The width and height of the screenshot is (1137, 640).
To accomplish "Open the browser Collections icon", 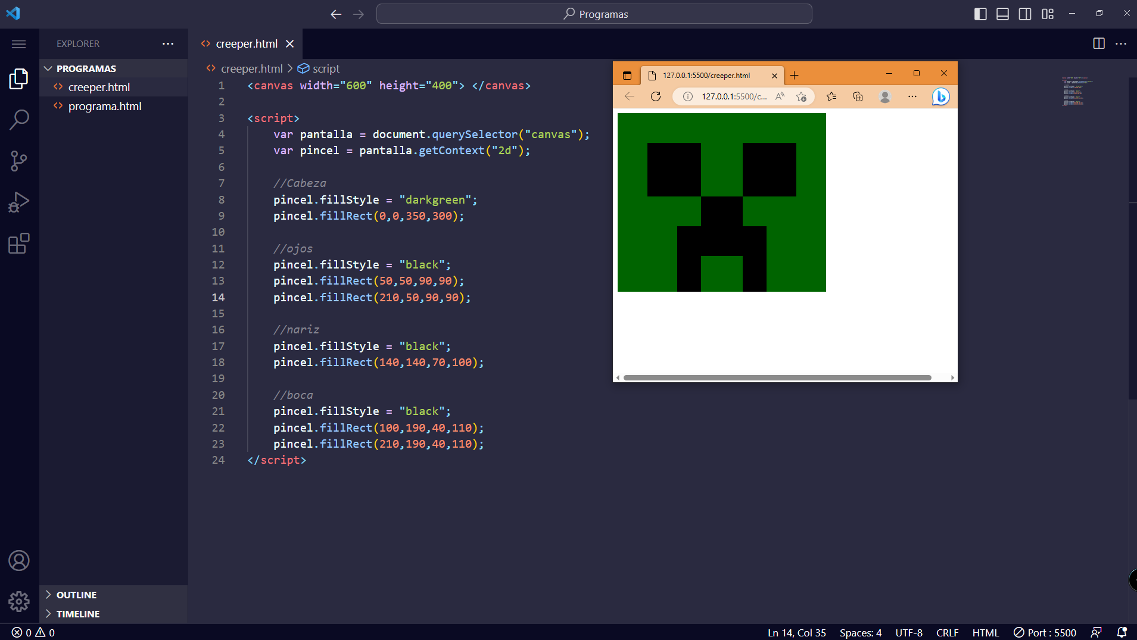I will coord(858,96).
